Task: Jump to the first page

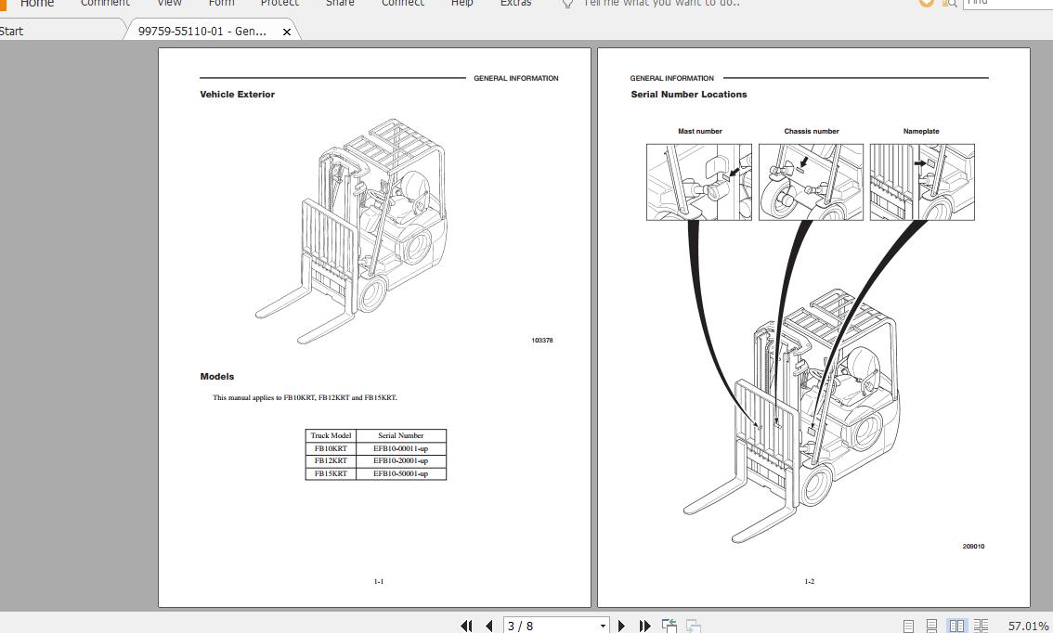Action: coord(466,626)
